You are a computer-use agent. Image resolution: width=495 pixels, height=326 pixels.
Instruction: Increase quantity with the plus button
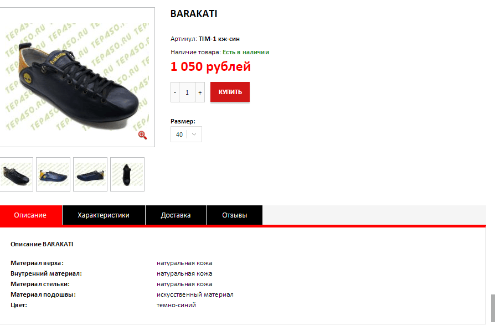point(200,92)
